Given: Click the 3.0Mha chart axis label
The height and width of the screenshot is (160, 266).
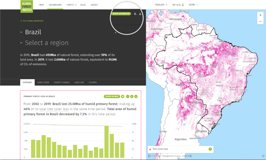Looking at the screenshot, I should [27, 124].
